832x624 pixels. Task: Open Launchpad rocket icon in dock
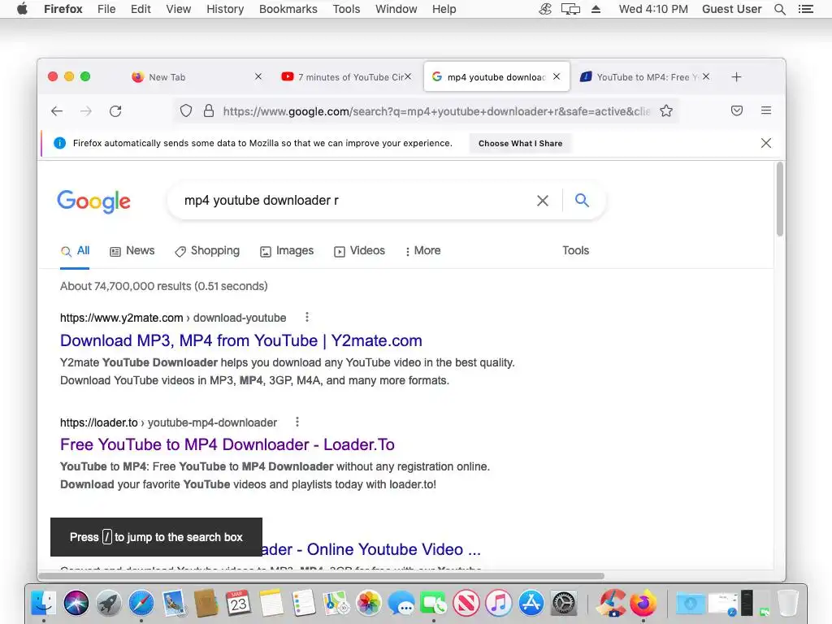pyautogui.click(x=108, y=603)
